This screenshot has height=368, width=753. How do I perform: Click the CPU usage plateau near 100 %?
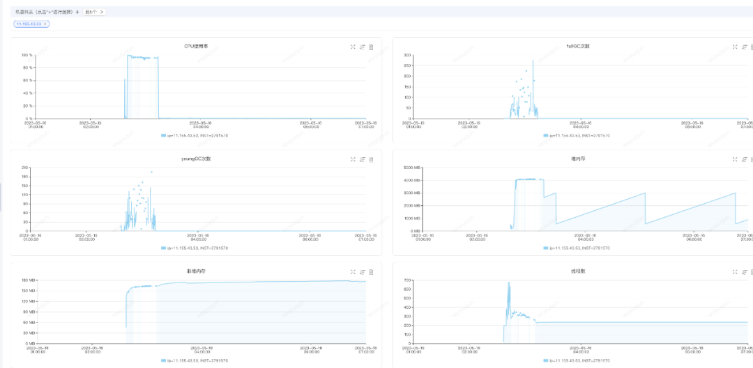143,57
